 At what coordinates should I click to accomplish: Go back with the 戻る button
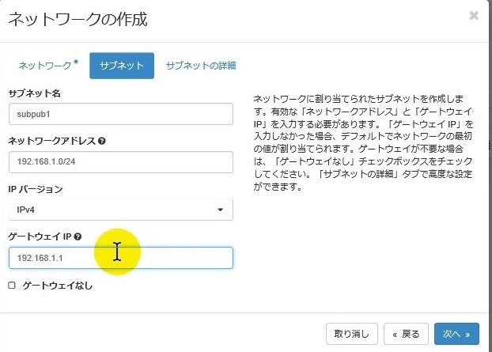[406, 334]
